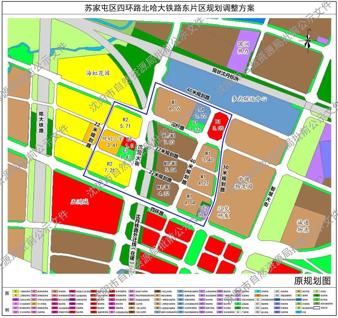Select the 海虹花园 residential block label
This screenshot has height=318, width=338.
(98, 73)
